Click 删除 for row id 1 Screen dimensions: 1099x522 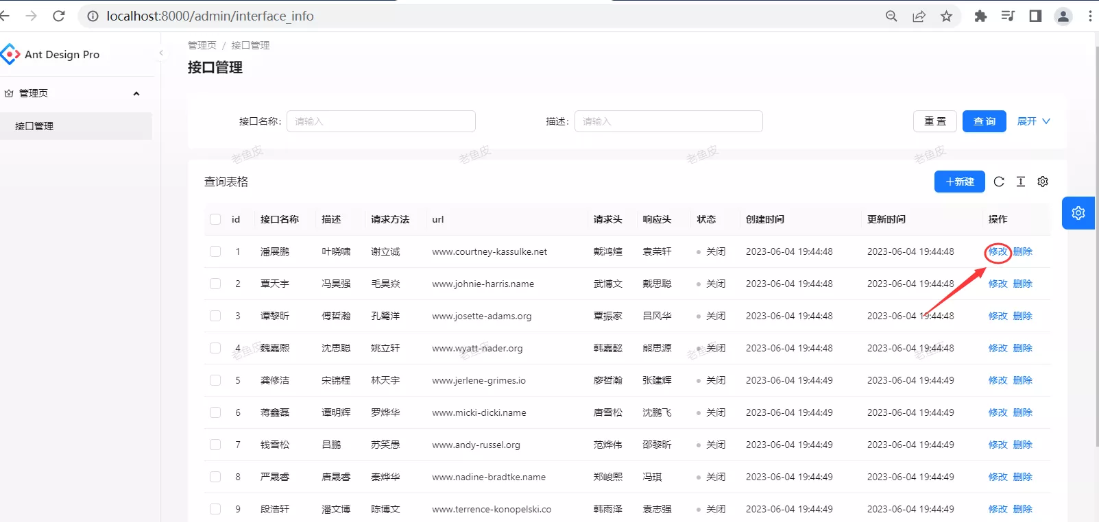click(1023, 251)
